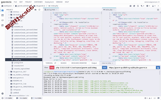Viewport: 161px width, 100px height.
Task: Click the run command input field
Action: pos(78,67)
